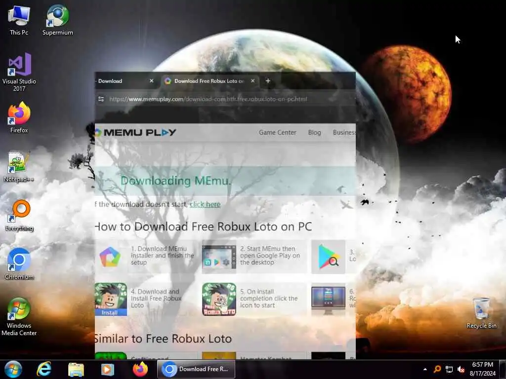The image size is (506, 379).
Task: Select step 2 MEmu desktop screenshot thumbnail
Action: pos(219,257)
